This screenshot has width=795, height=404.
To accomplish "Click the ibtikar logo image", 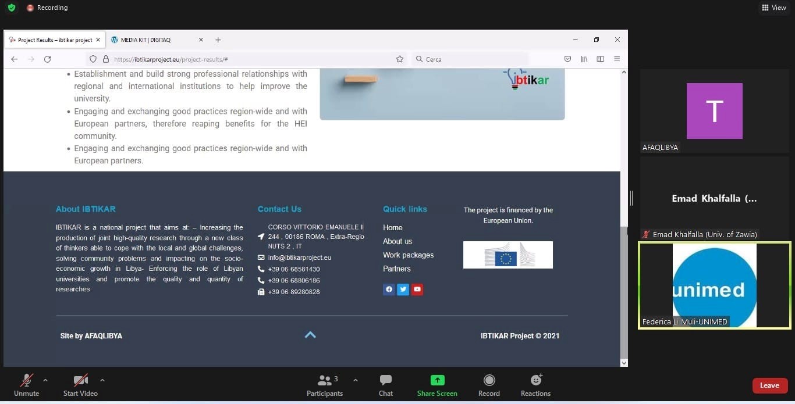I will tap(526, 79).
